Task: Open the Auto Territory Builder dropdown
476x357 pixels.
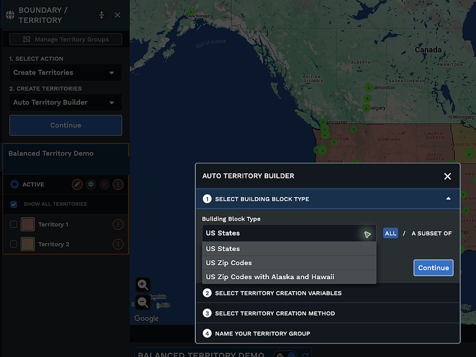Action: 66,102
